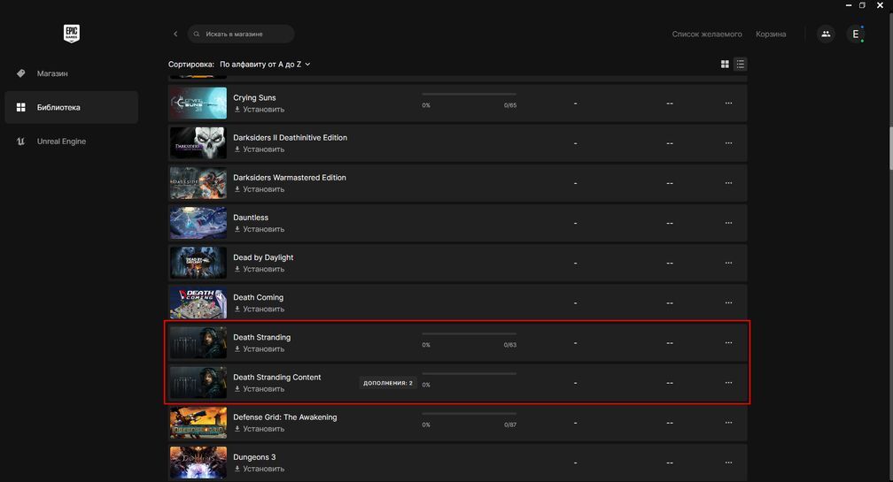Screen dimensions: 893x482
Task: Switch to list view layout
Action: pyautogui.click(x=741, y=64)
